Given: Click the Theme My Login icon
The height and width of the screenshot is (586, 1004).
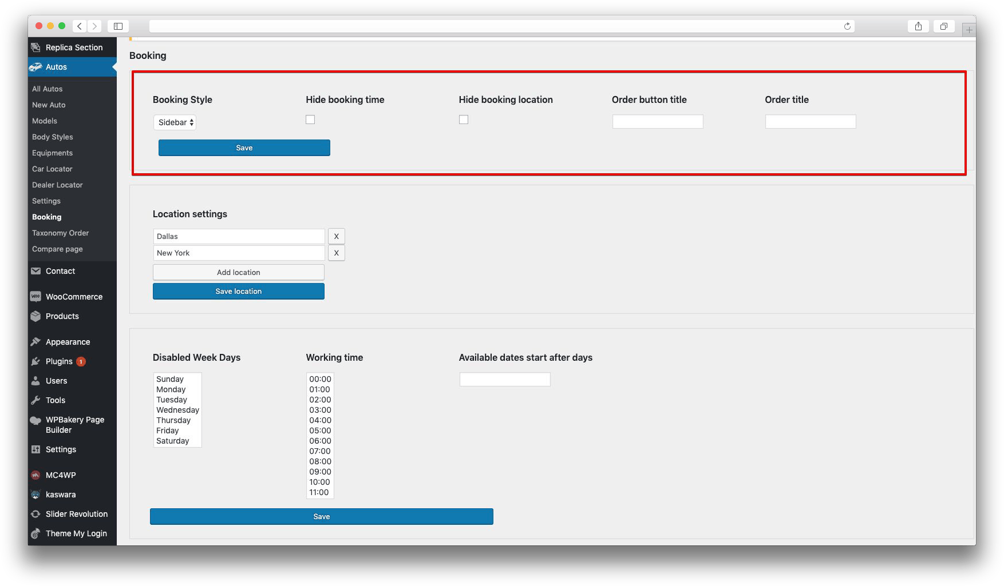Looking at the screenshot, I should click(35, 533).
